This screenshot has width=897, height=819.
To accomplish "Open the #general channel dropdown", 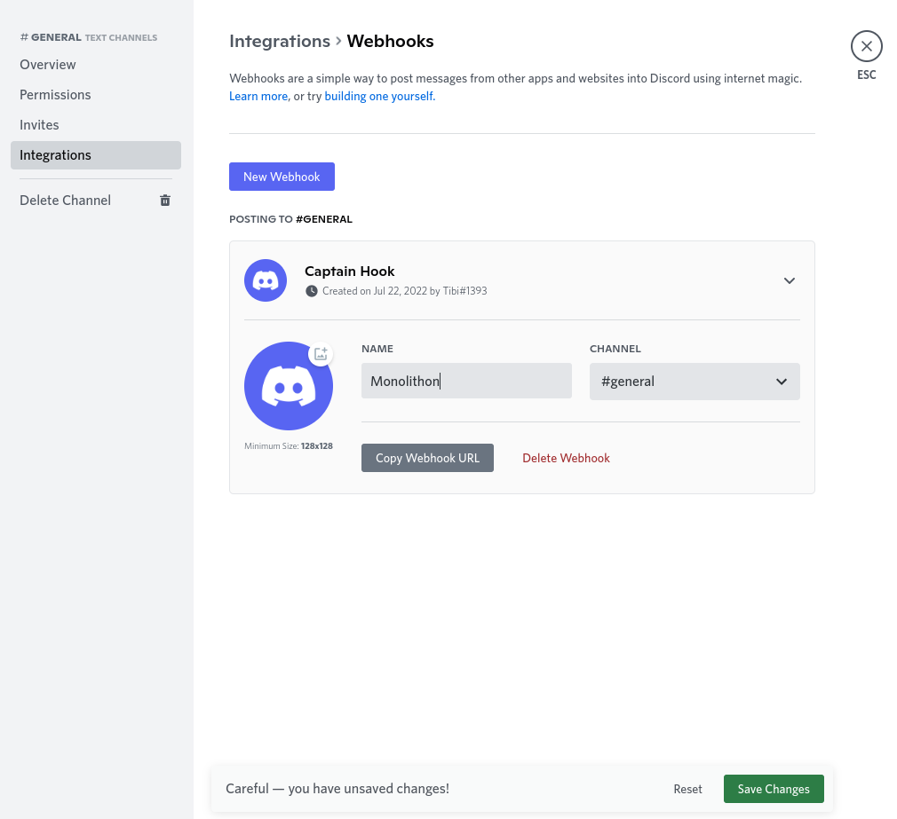I will (695, 382).
